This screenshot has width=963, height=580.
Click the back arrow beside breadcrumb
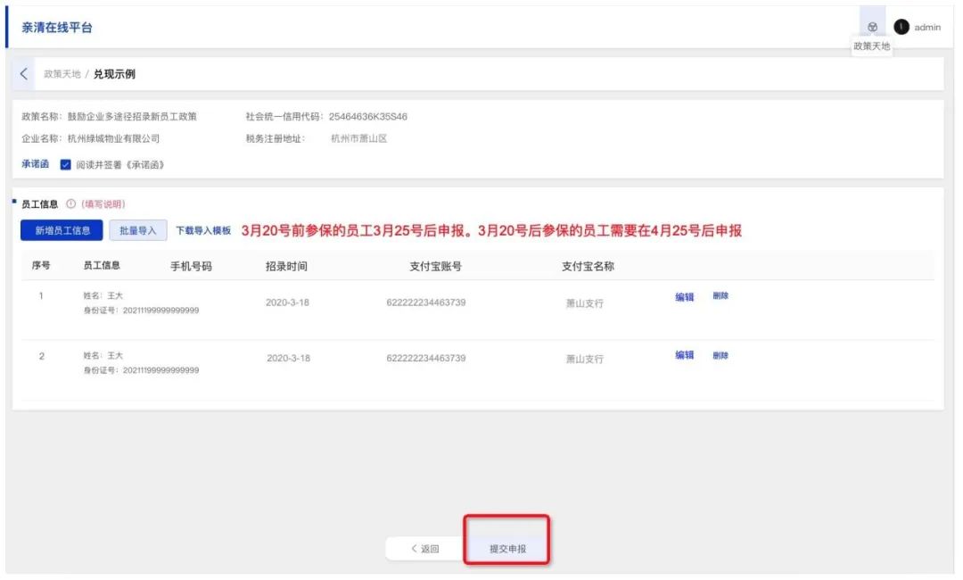pos(24,74)
